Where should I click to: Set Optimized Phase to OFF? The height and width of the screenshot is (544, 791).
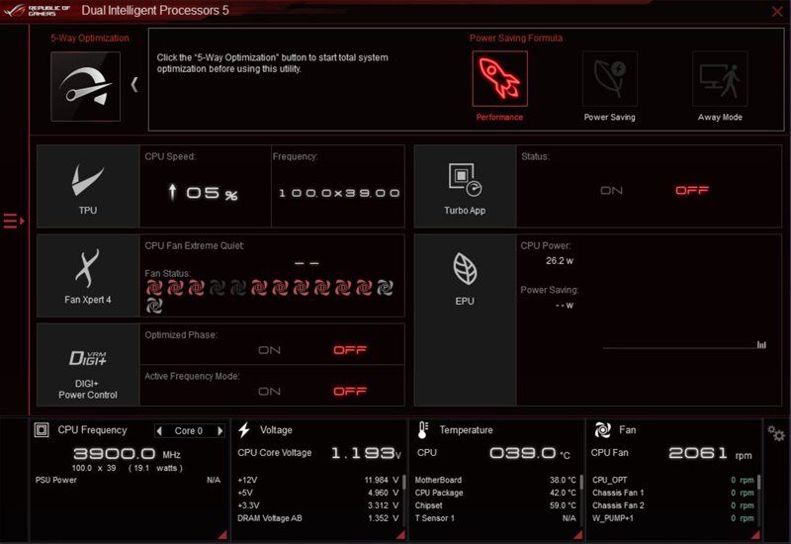coord(350,350)
